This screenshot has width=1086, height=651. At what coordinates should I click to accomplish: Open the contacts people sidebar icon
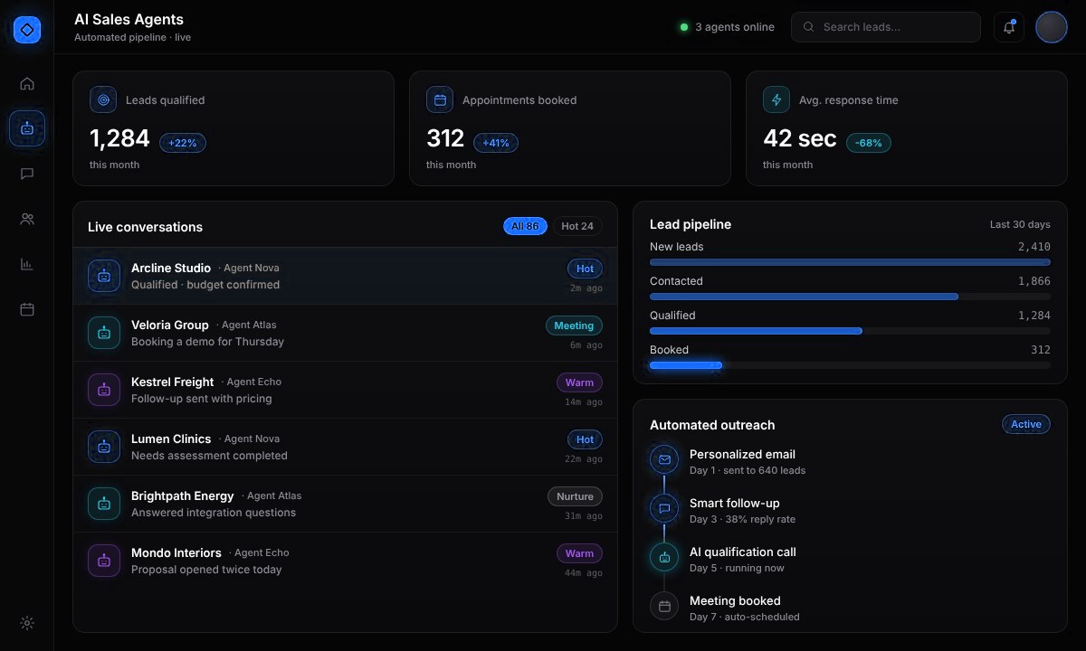27,219
